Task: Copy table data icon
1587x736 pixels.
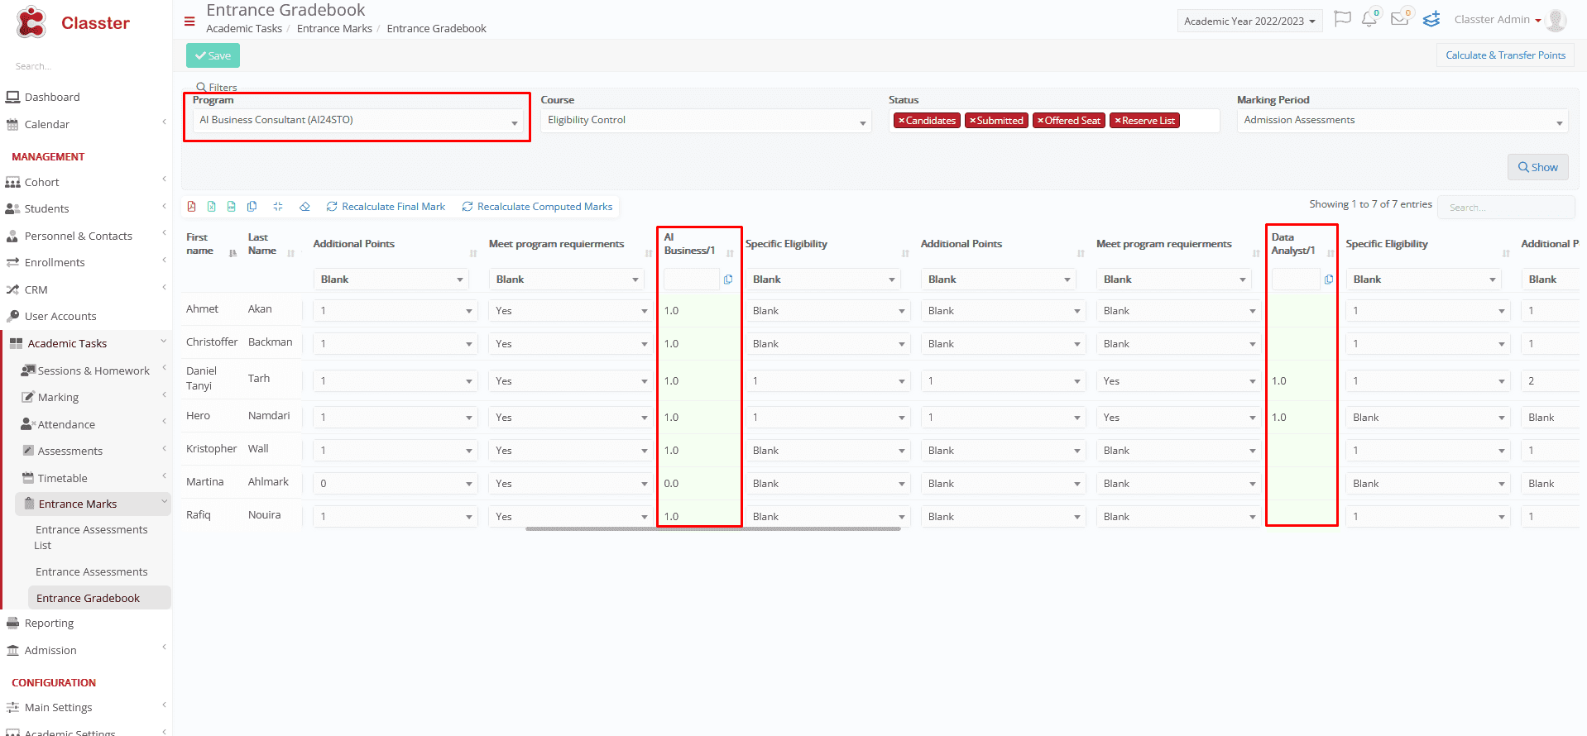Action: point(252,207)
